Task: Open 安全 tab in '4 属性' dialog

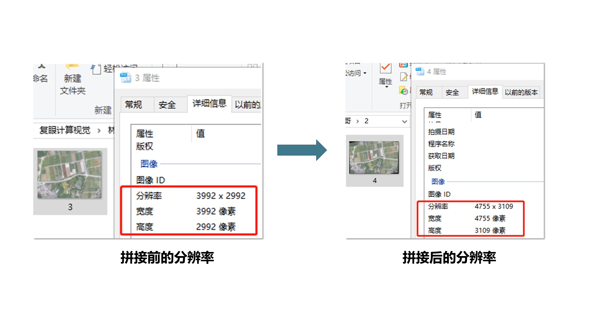Action: 452,92
